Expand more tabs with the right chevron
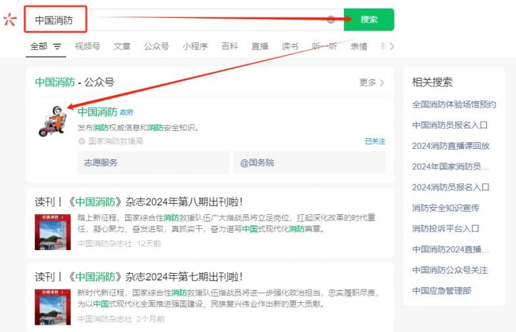 (x=392, y=46)
